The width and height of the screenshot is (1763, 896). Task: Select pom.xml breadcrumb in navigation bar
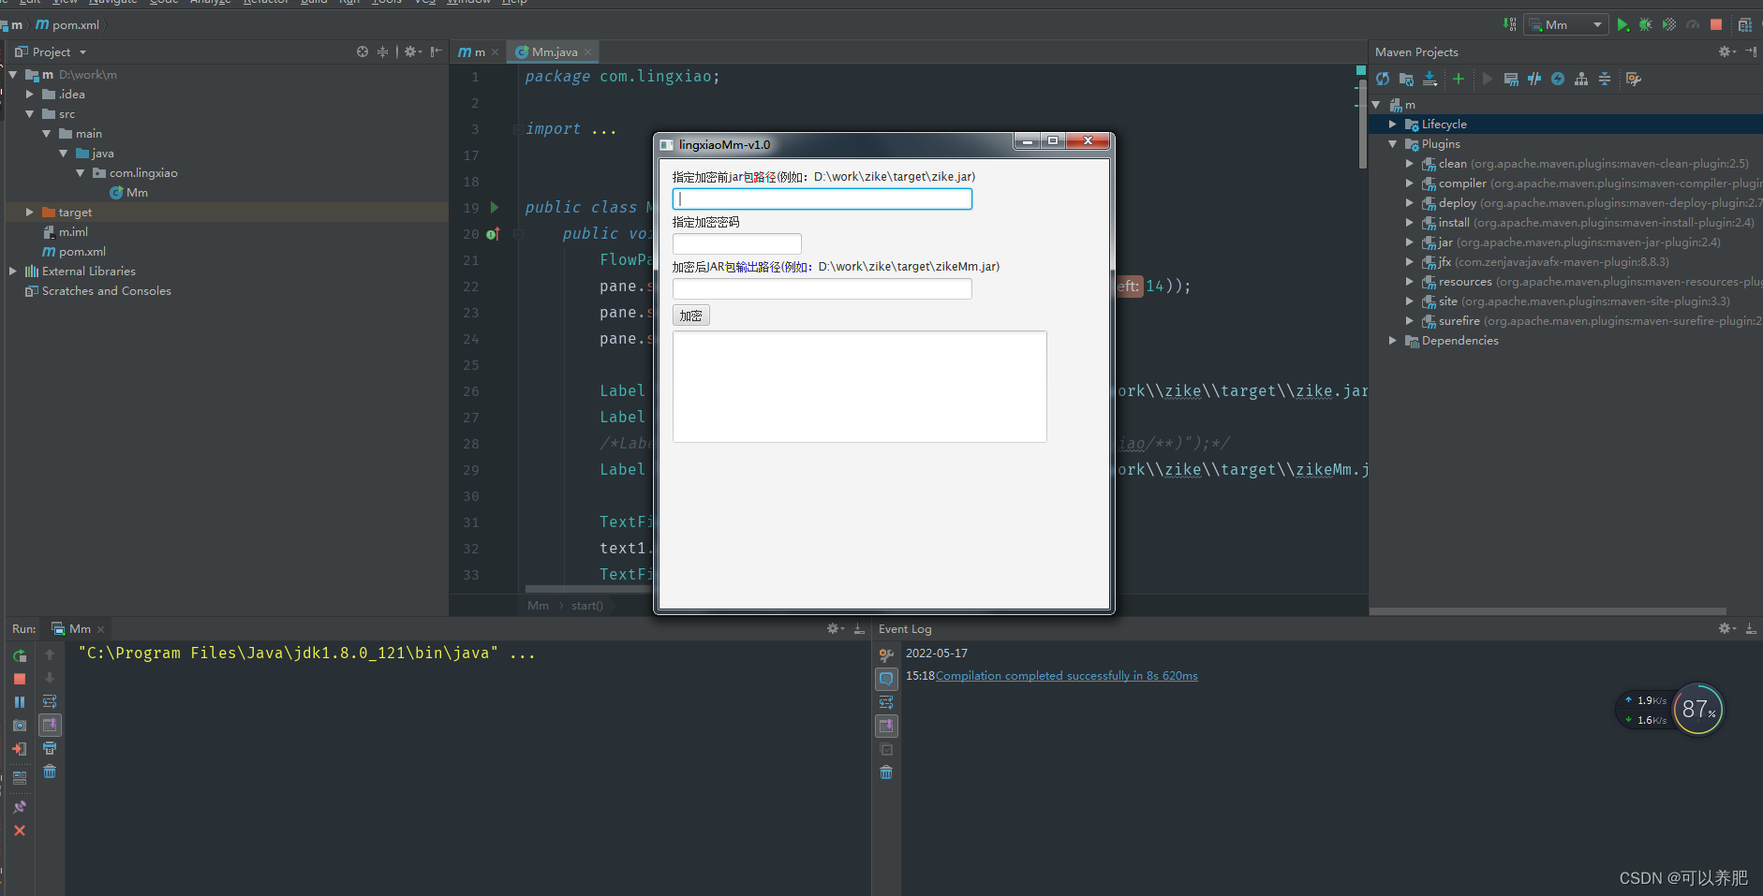67,24
